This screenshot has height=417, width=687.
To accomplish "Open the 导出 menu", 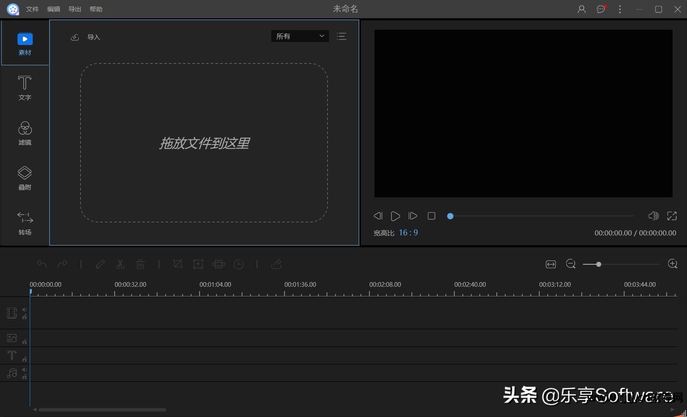I will (75, 9).
